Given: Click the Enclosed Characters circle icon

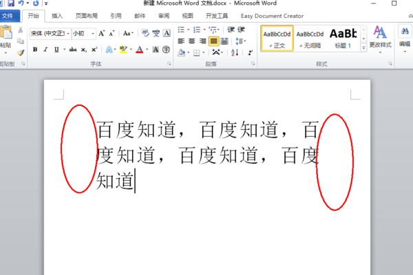Looking at the screenshot, I should pos(166,49).
